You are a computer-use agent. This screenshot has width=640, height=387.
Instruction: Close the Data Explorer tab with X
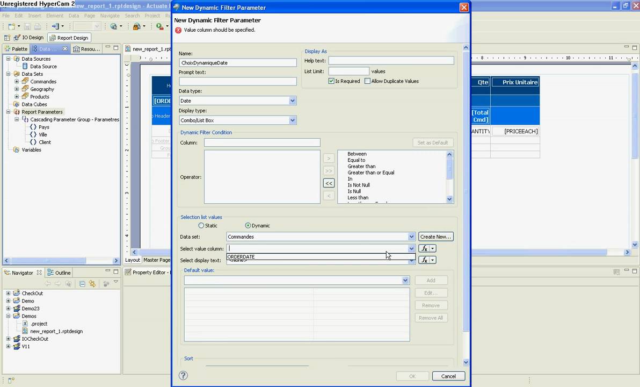[x=65, y=48]
